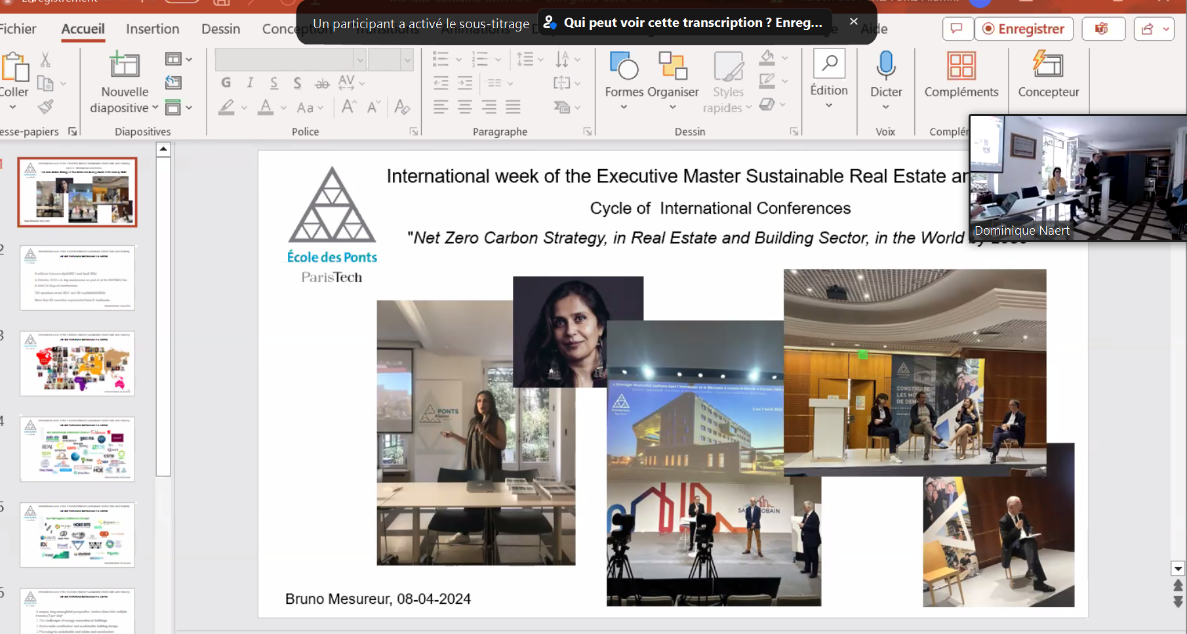Align text left

441,107
